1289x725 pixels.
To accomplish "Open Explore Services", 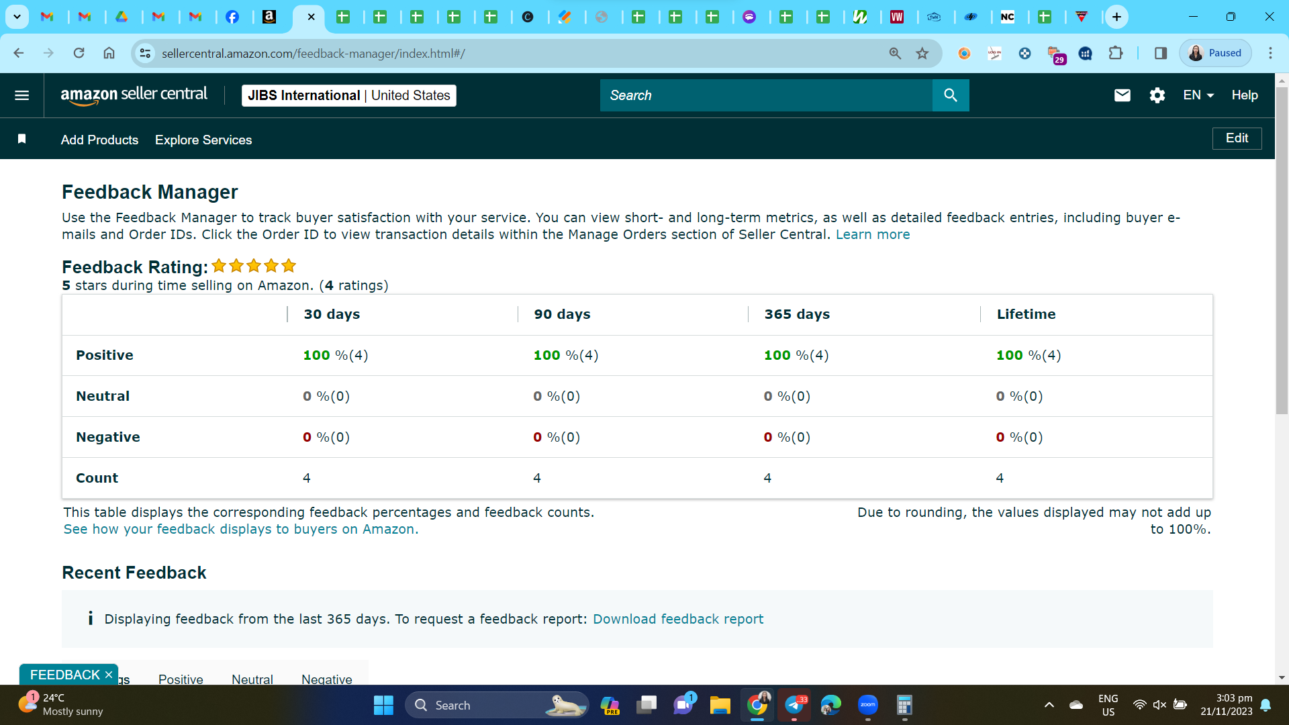I will pyautogui.click(x=203, y=140).
